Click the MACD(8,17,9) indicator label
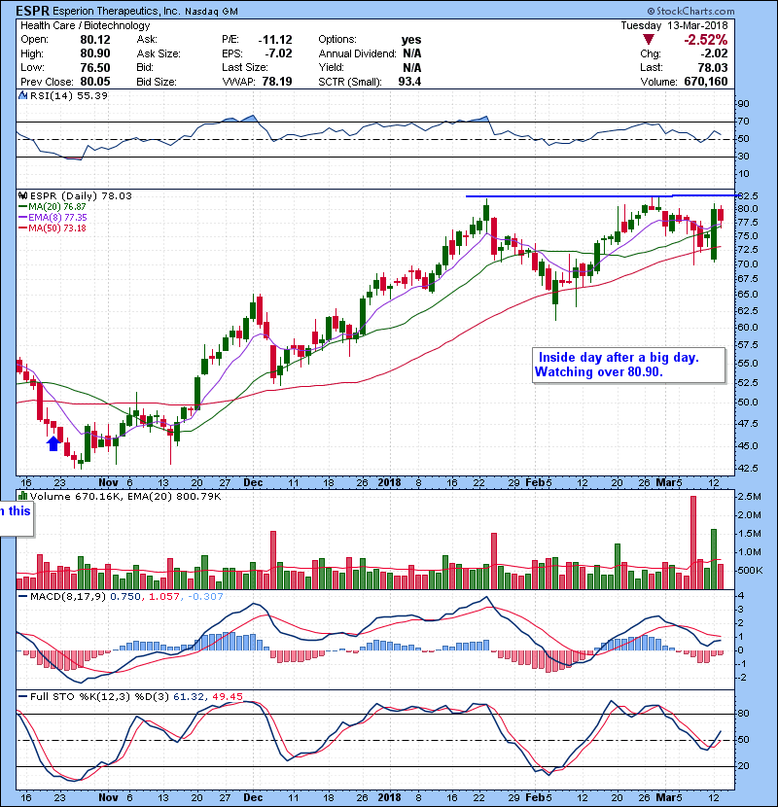Viewport: 778px width, 807px height. 68,596
